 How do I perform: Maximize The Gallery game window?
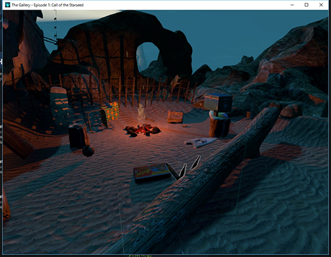(306, 5)
